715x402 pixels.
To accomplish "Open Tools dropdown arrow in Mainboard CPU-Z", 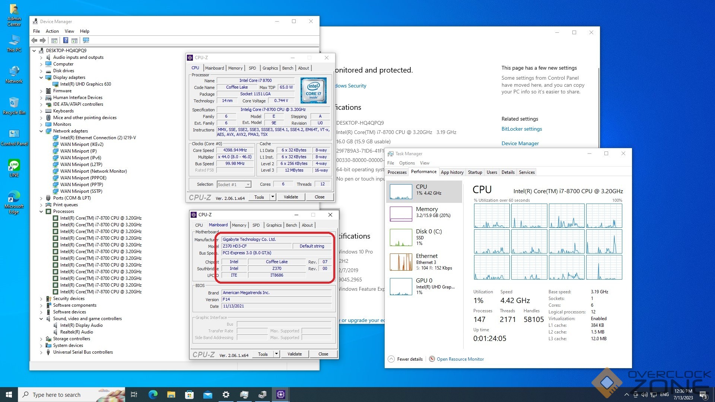I will (276, 354).
